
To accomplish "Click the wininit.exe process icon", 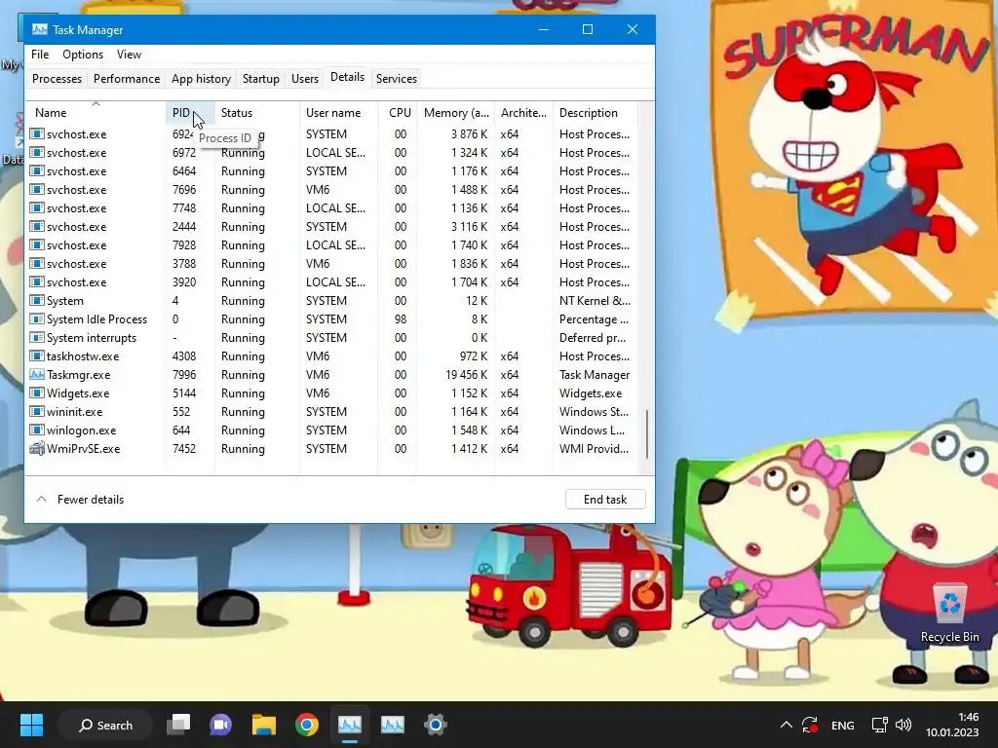I will coord(37,412).
